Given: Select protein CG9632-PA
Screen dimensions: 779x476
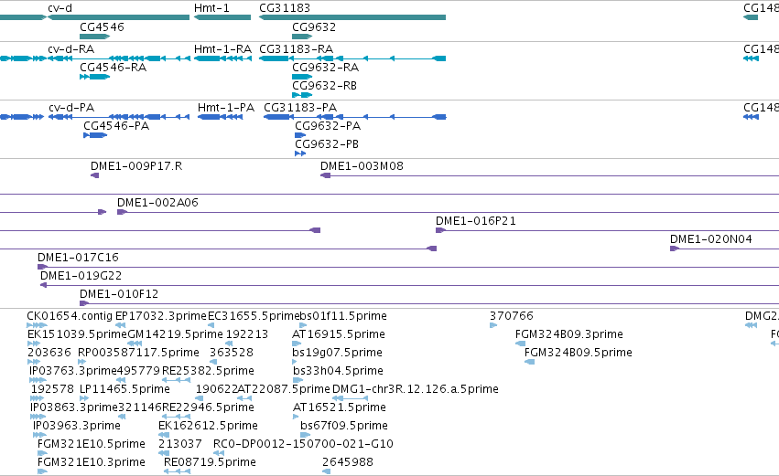Looking at the screenshot, I should click(300, 135).
